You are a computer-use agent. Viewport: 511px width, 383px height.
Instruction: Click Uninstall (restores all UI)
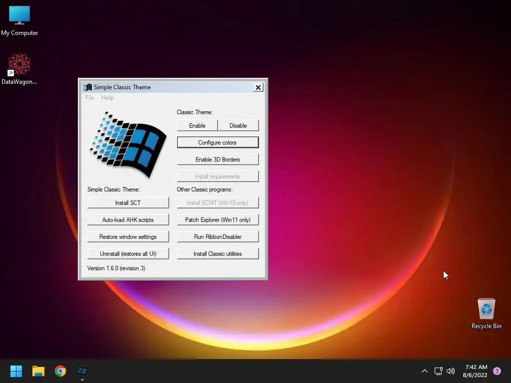tap(128, 253)
